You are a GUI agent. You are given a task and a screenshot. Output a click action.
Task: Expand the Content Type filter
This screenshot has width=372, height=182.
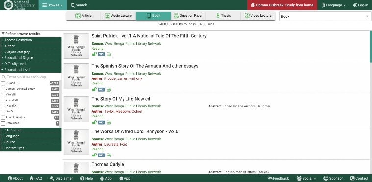[x=31, y=148]
